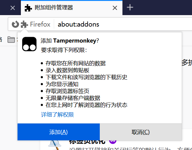Click permission text 存取您在所有网站的数据

click(76, 63)
